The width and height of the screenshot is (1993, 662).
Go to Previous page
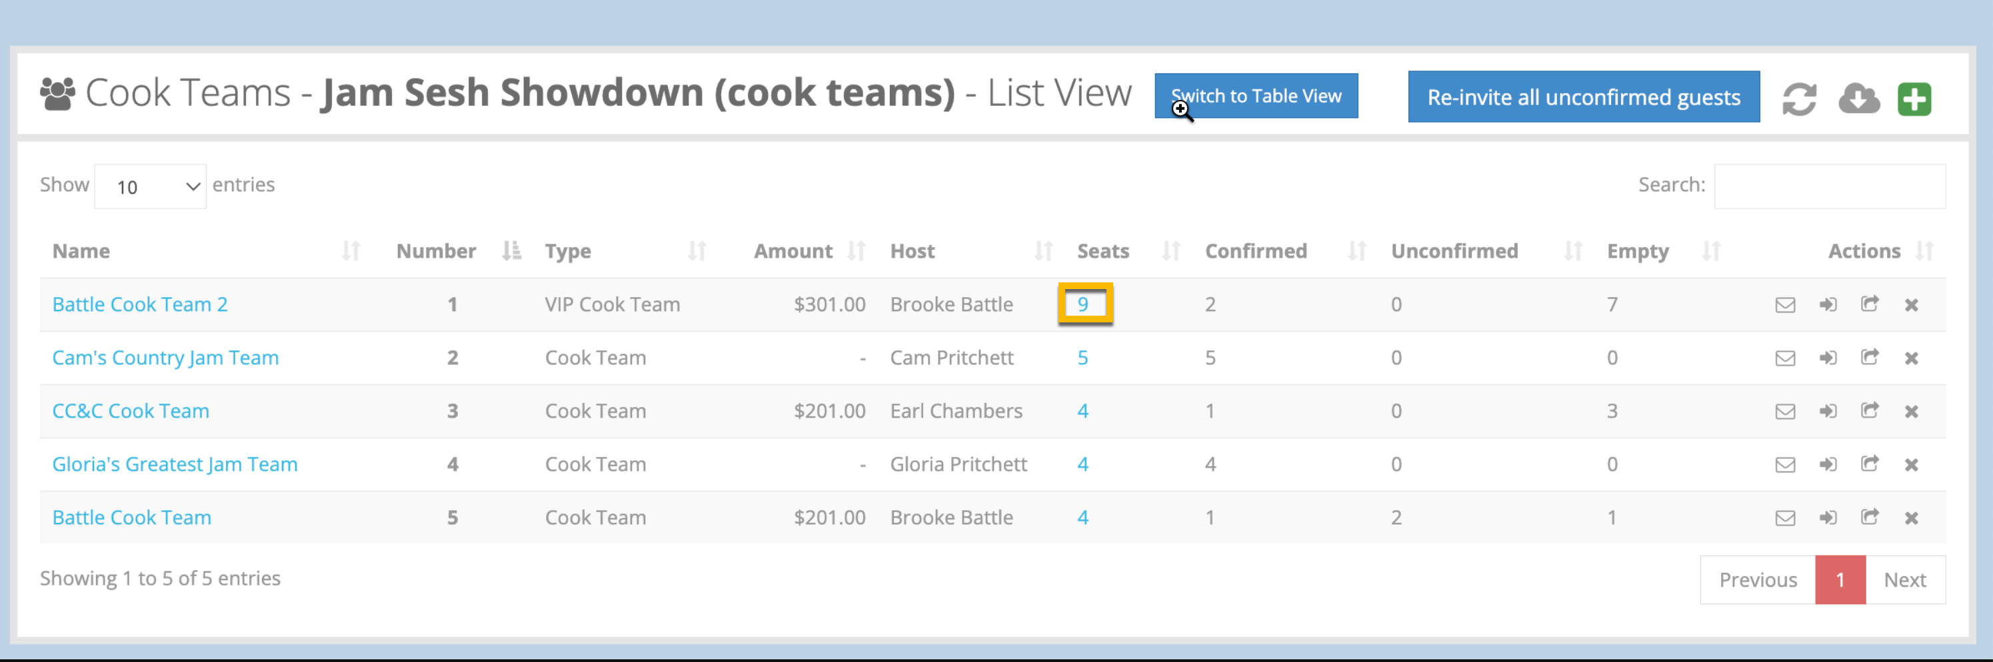1757,580
